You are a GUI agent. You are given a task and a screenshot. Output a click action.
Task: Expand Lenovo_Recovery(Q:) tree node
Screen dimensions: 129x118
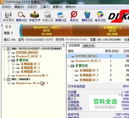tap(9, 76)
